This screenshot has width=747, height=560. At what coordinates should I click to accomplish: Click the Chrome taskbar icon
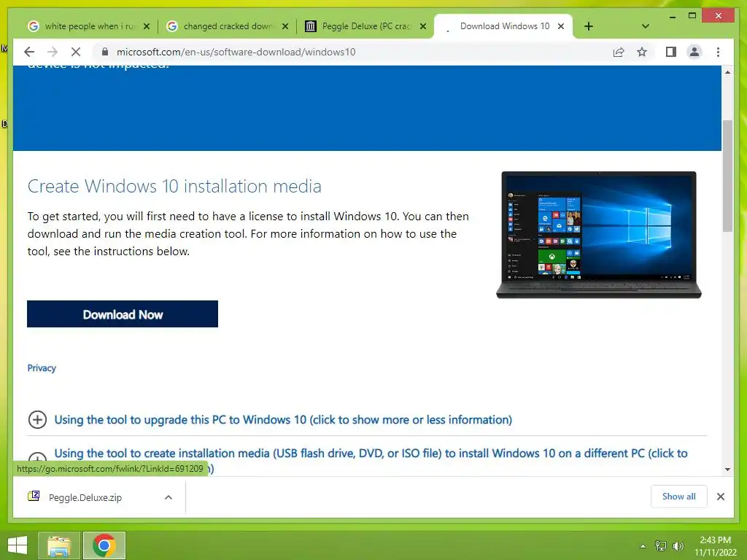[104, 545]
